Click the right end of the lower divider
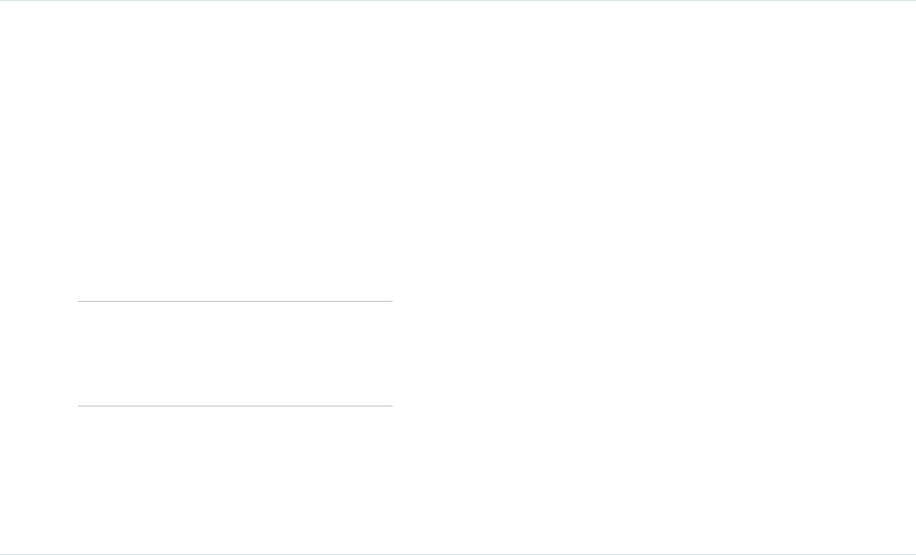Screen dimensions: 916x555 (x=391, y=406)
